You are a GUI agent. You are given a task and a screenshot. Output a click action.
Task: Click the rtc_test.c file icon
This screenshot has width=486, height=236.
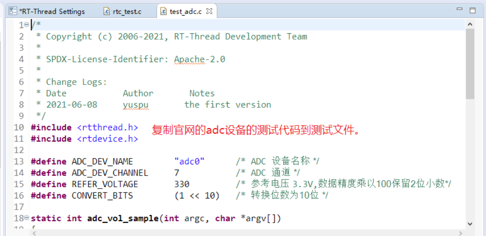coord(107,12)
